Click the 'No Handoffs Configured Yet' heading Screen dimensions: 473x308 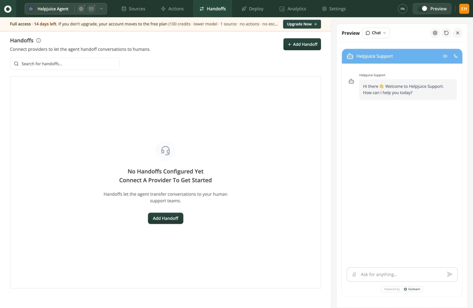click(166, 172)
